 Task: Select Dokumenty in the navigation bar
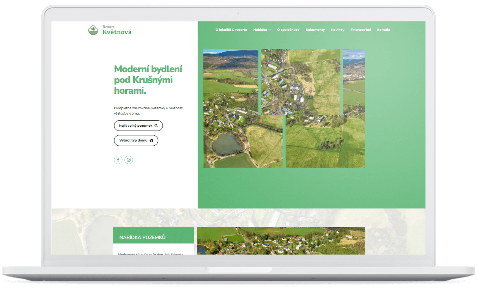pos(315,30)
